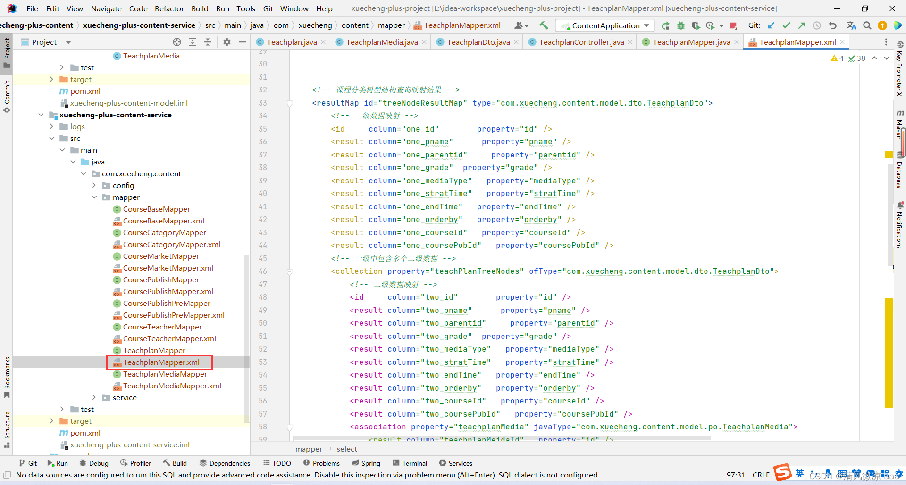Viewport: 906px width, 485px height.
Task: Toggle the Bookmarks tool window
Action: pos(7,377)
